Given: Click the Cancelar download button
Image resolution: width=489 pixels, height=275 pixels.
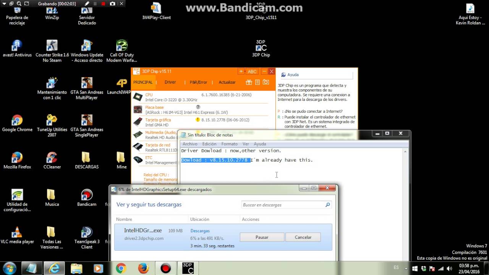Looking at the screenshot, I should point(303,237).
